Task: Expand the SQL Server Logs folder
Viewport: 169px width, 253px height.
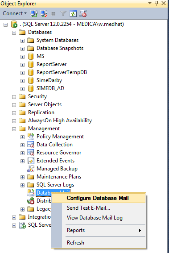Action: click(x=22, y=185)
